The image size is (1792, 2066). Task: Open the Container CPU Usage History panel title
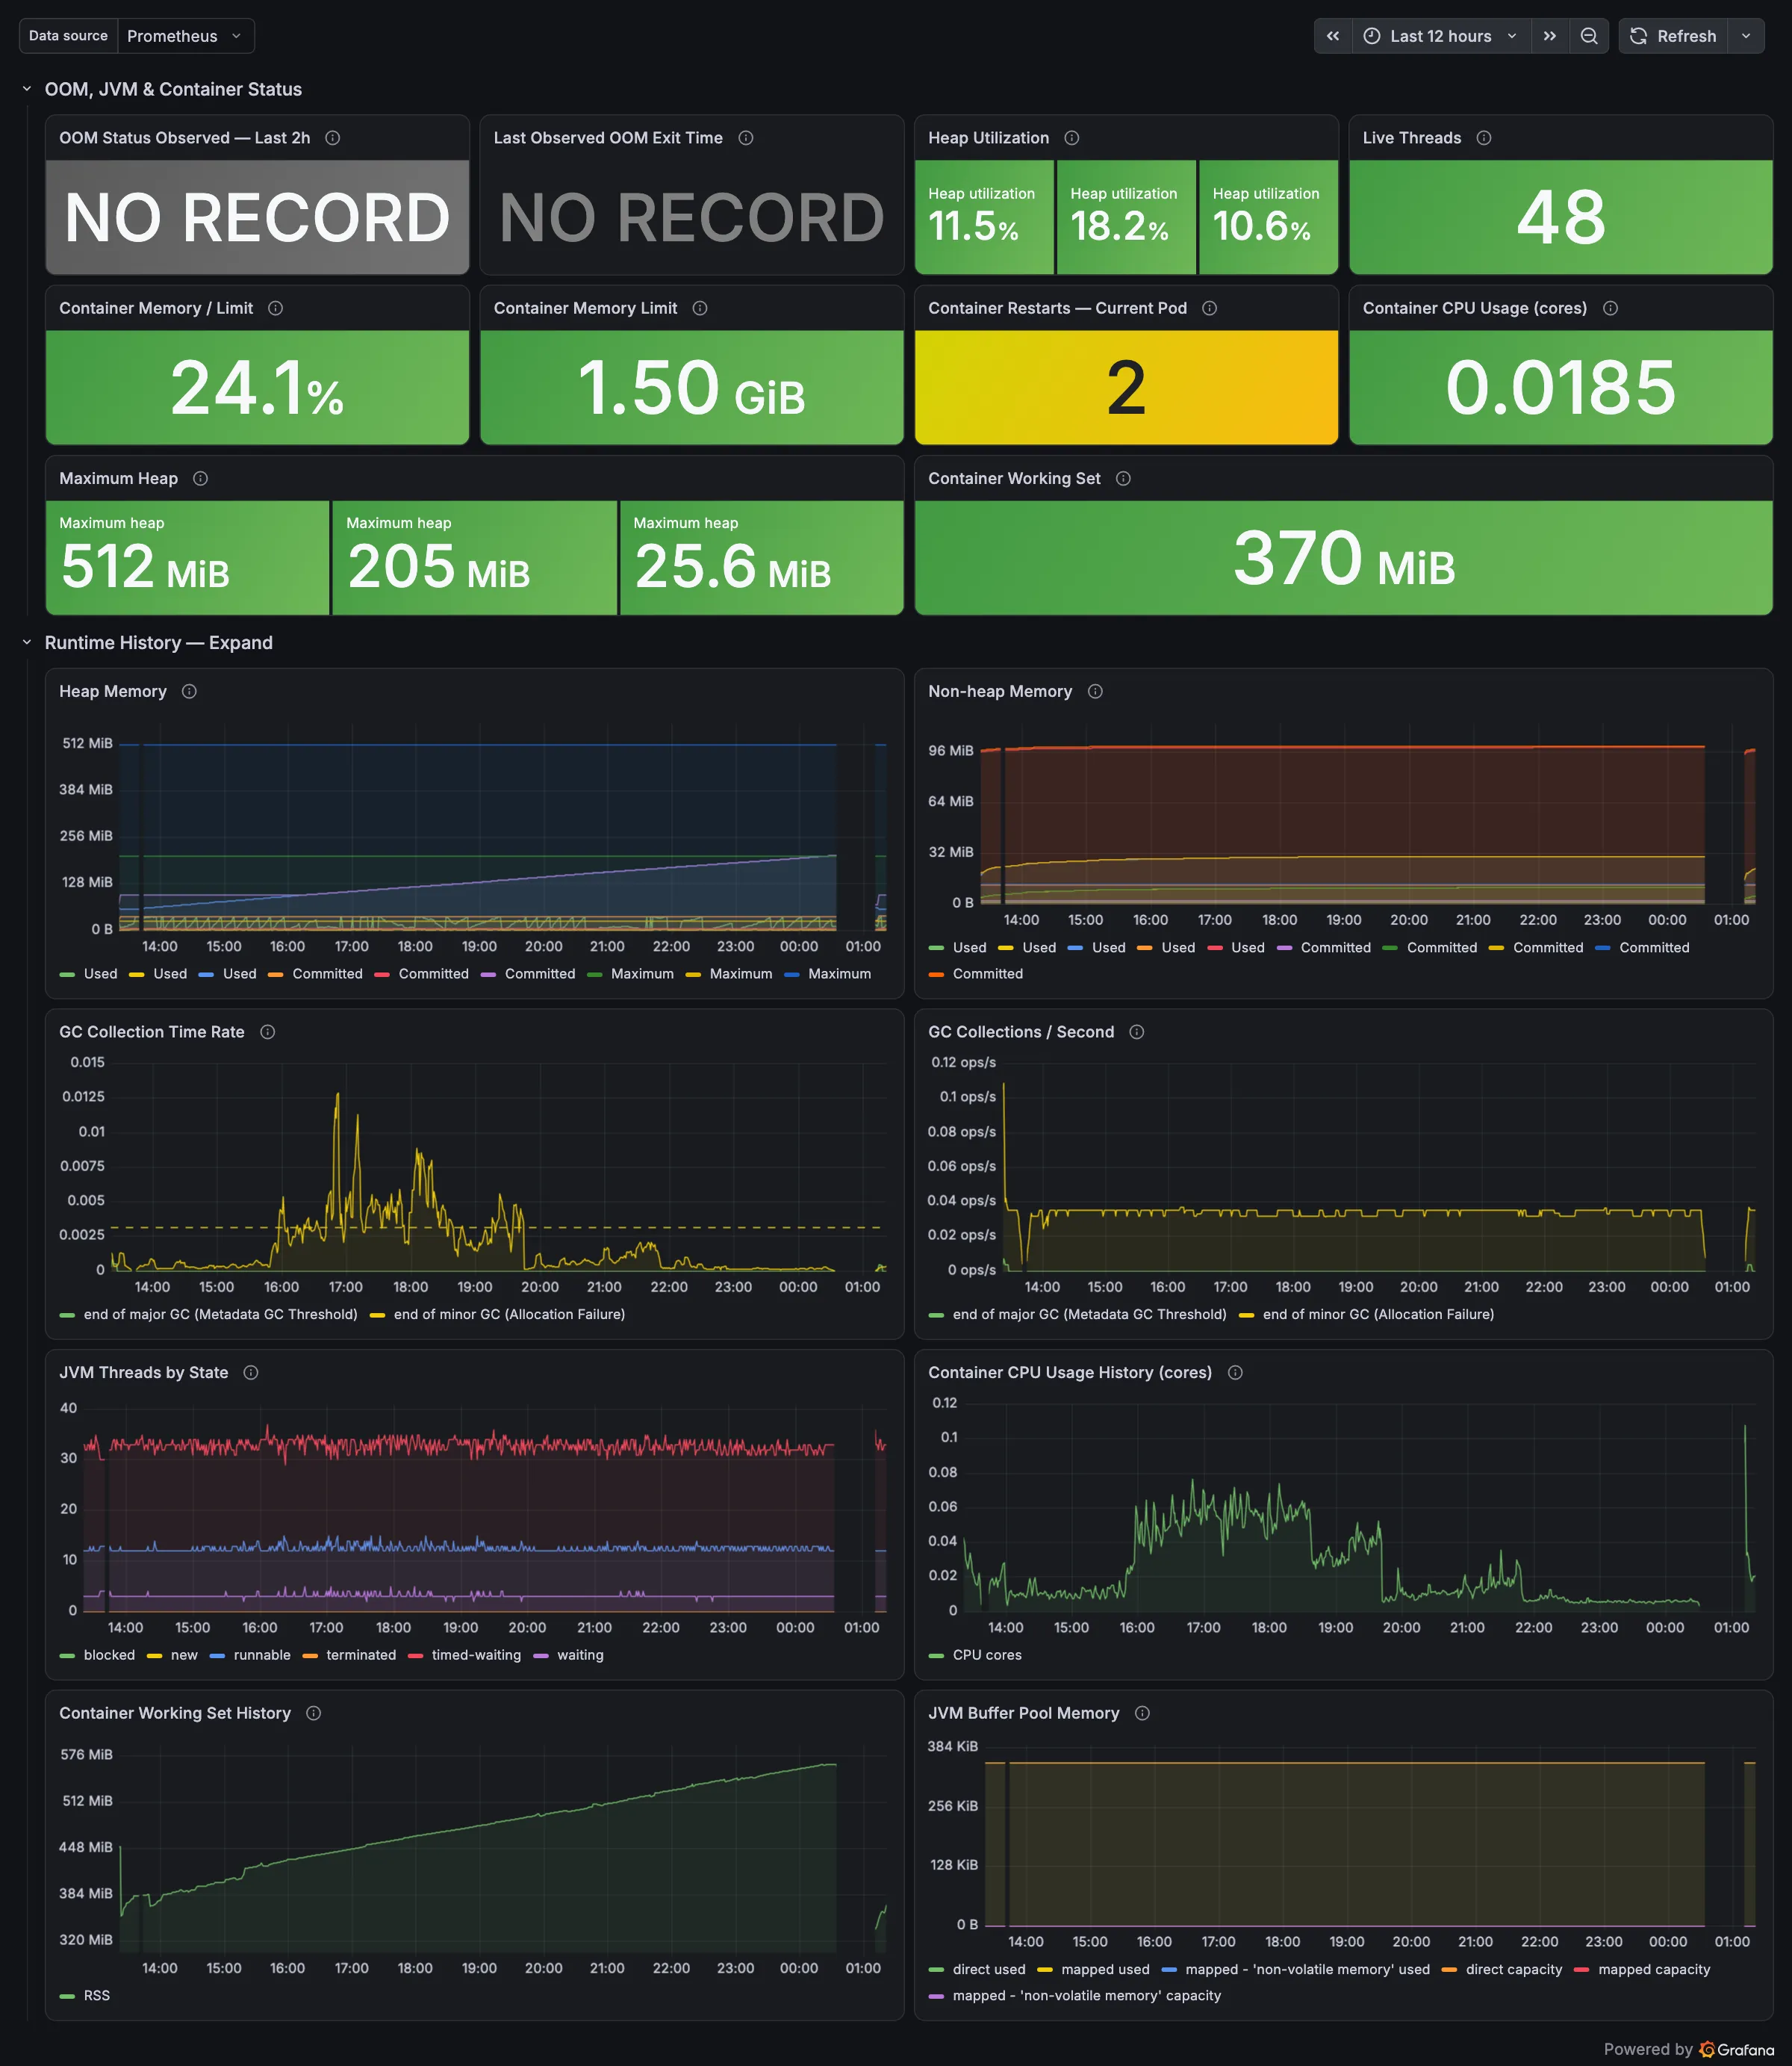[x=1070, y=1373]
